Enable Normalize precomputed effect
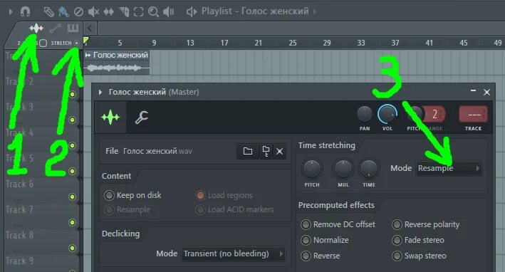The image size is (505, 272). pos(325,240)
